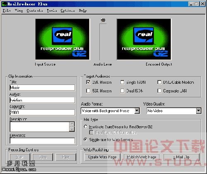Select Multi-rate SureStream for RealServer G2
This screenshot has width=207, height=174.
(x=86, y=127)
